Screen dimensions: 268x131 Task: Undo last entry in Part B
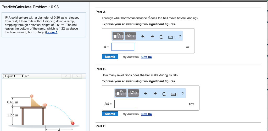click(x=146, y=94)
